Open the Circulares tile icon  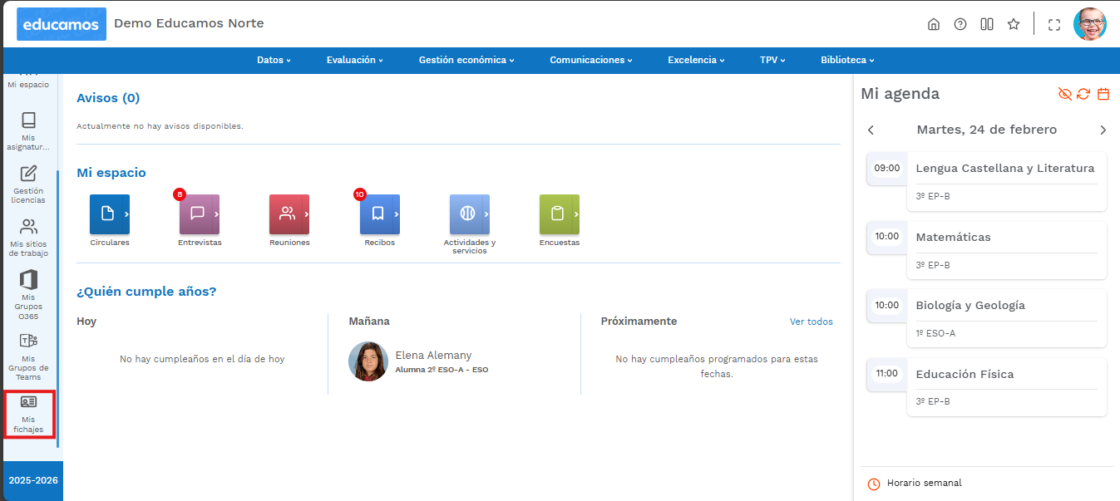pos(109,214)
